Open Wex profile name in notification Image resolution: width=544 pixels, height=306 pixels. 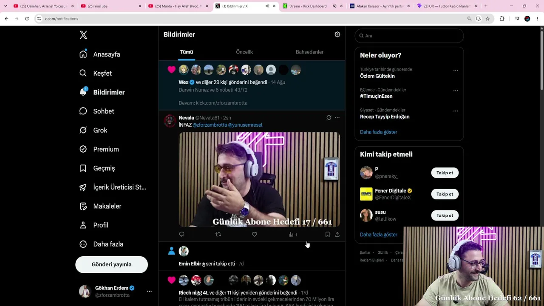click(x=183, y=82)
